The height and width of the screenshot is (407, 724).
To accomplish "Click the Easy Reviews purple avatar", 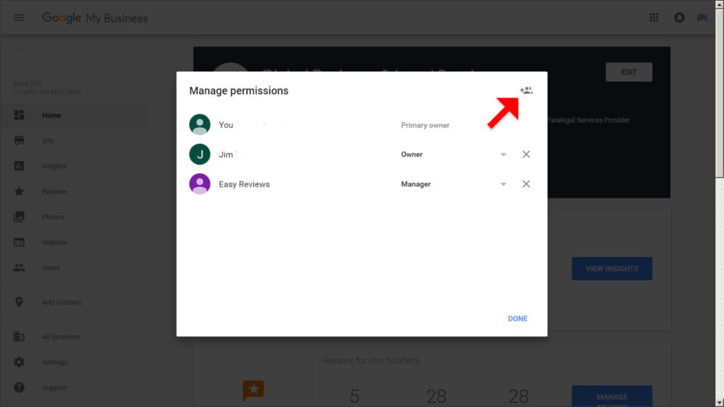I will [x=199, y=184].
